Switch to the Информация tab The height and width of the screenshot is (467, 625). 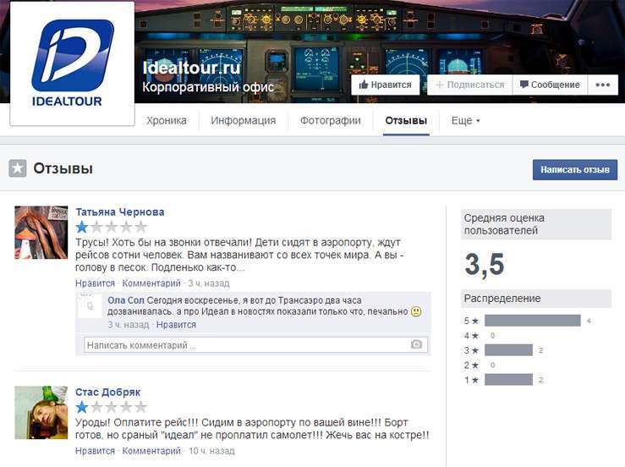[243, 120]
